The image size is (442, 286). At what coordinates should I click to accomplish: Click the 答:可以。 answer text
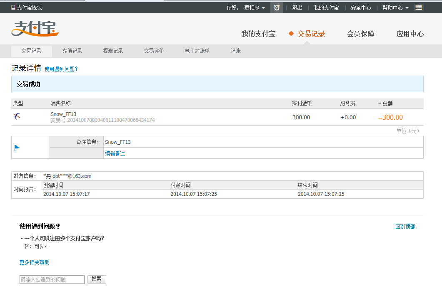click(x=36, y=246)
